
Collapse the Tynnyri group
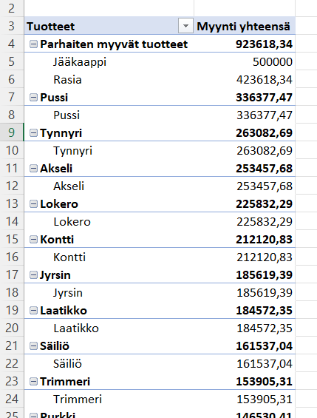click(33, 133)
